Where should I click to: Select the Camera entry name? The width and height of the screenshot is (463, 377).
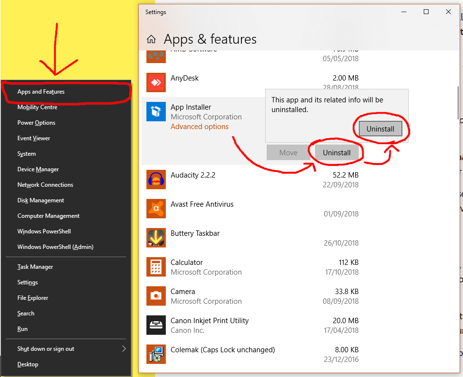[183, 292]
